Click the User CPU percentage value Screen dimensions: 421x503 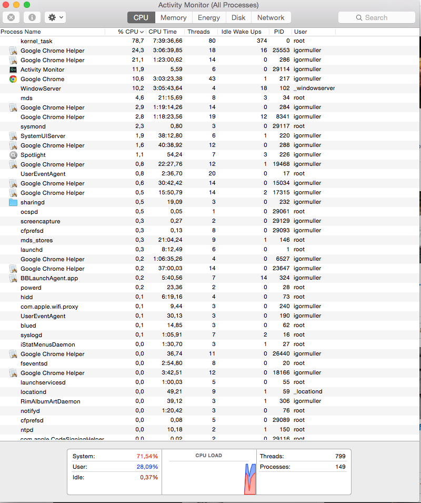[x=147, y=467]
